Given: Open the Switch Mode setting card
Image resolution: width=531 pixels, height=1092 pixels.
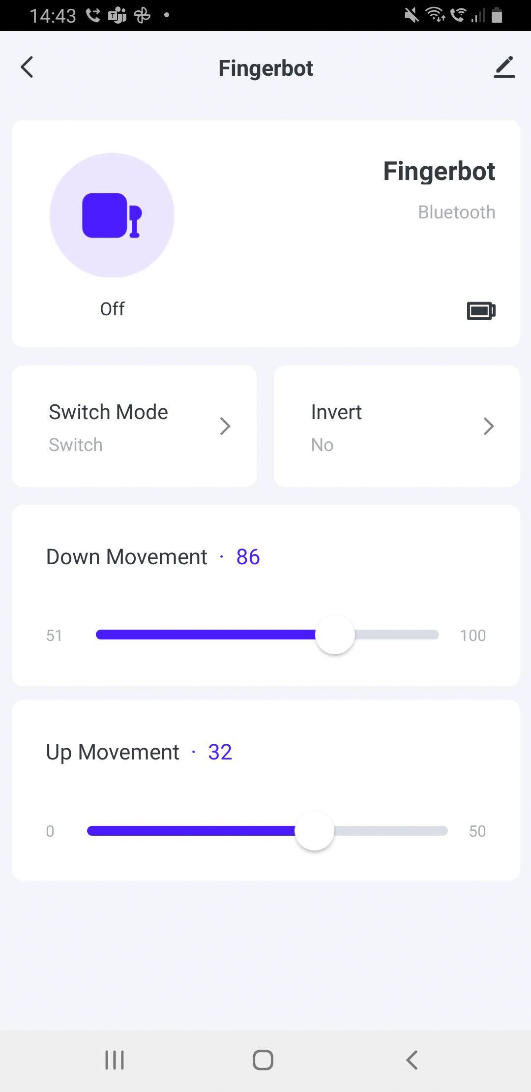Looking at the screenshot, I should [134, 426].
